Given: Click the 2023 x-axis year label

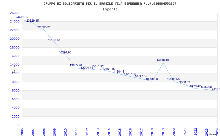Looking at the screenshot, I should 207,132.
